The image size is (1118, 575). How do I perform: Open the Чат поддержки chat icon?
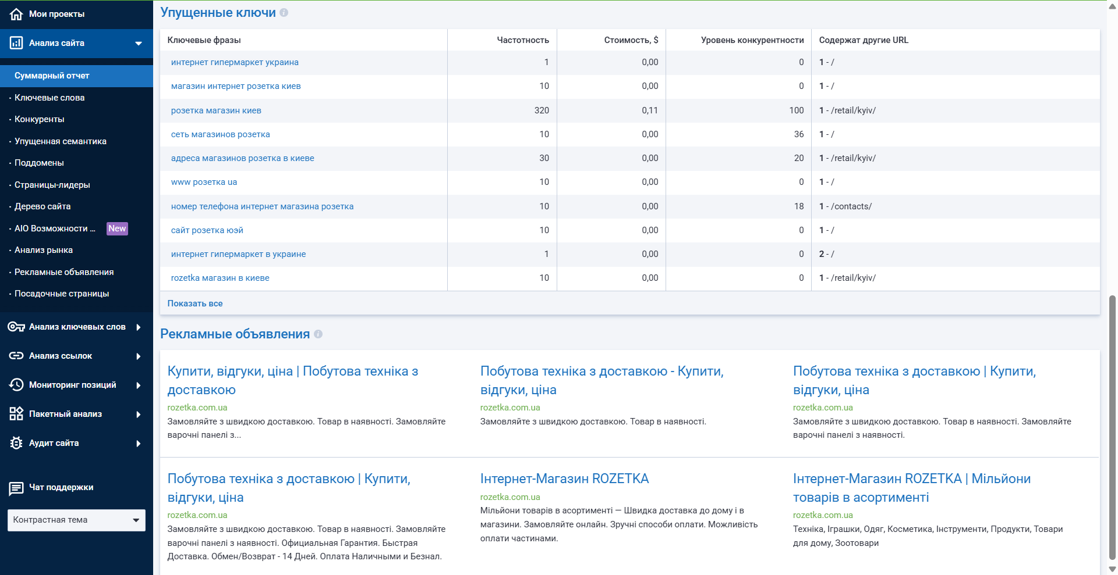point(16,488)
